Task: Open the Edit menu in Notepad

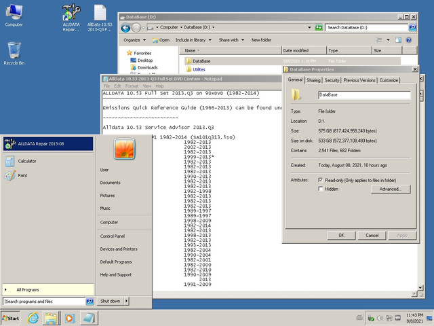Action: pyautogui.click(x=117, y=86)
